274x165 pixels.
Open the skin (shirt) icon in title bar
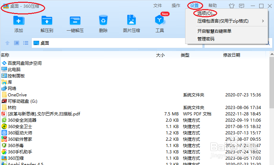[x=232, y=6]
